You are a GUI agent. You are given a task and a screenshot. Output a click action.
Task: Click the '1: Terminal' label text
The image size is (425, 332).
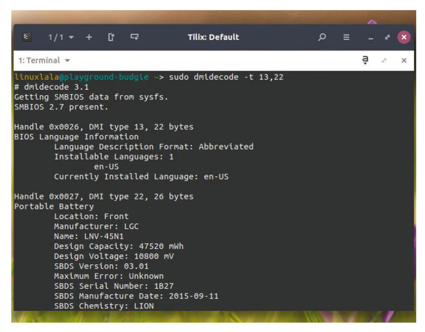pos(39,61)
